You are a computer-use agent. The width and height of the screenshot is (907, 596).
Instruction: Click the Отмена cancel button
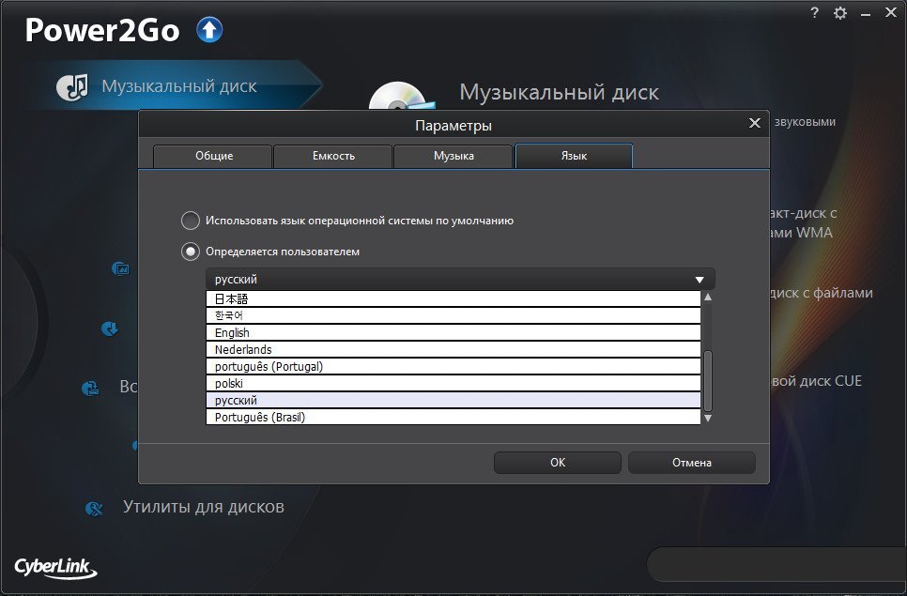coord(692,463)
